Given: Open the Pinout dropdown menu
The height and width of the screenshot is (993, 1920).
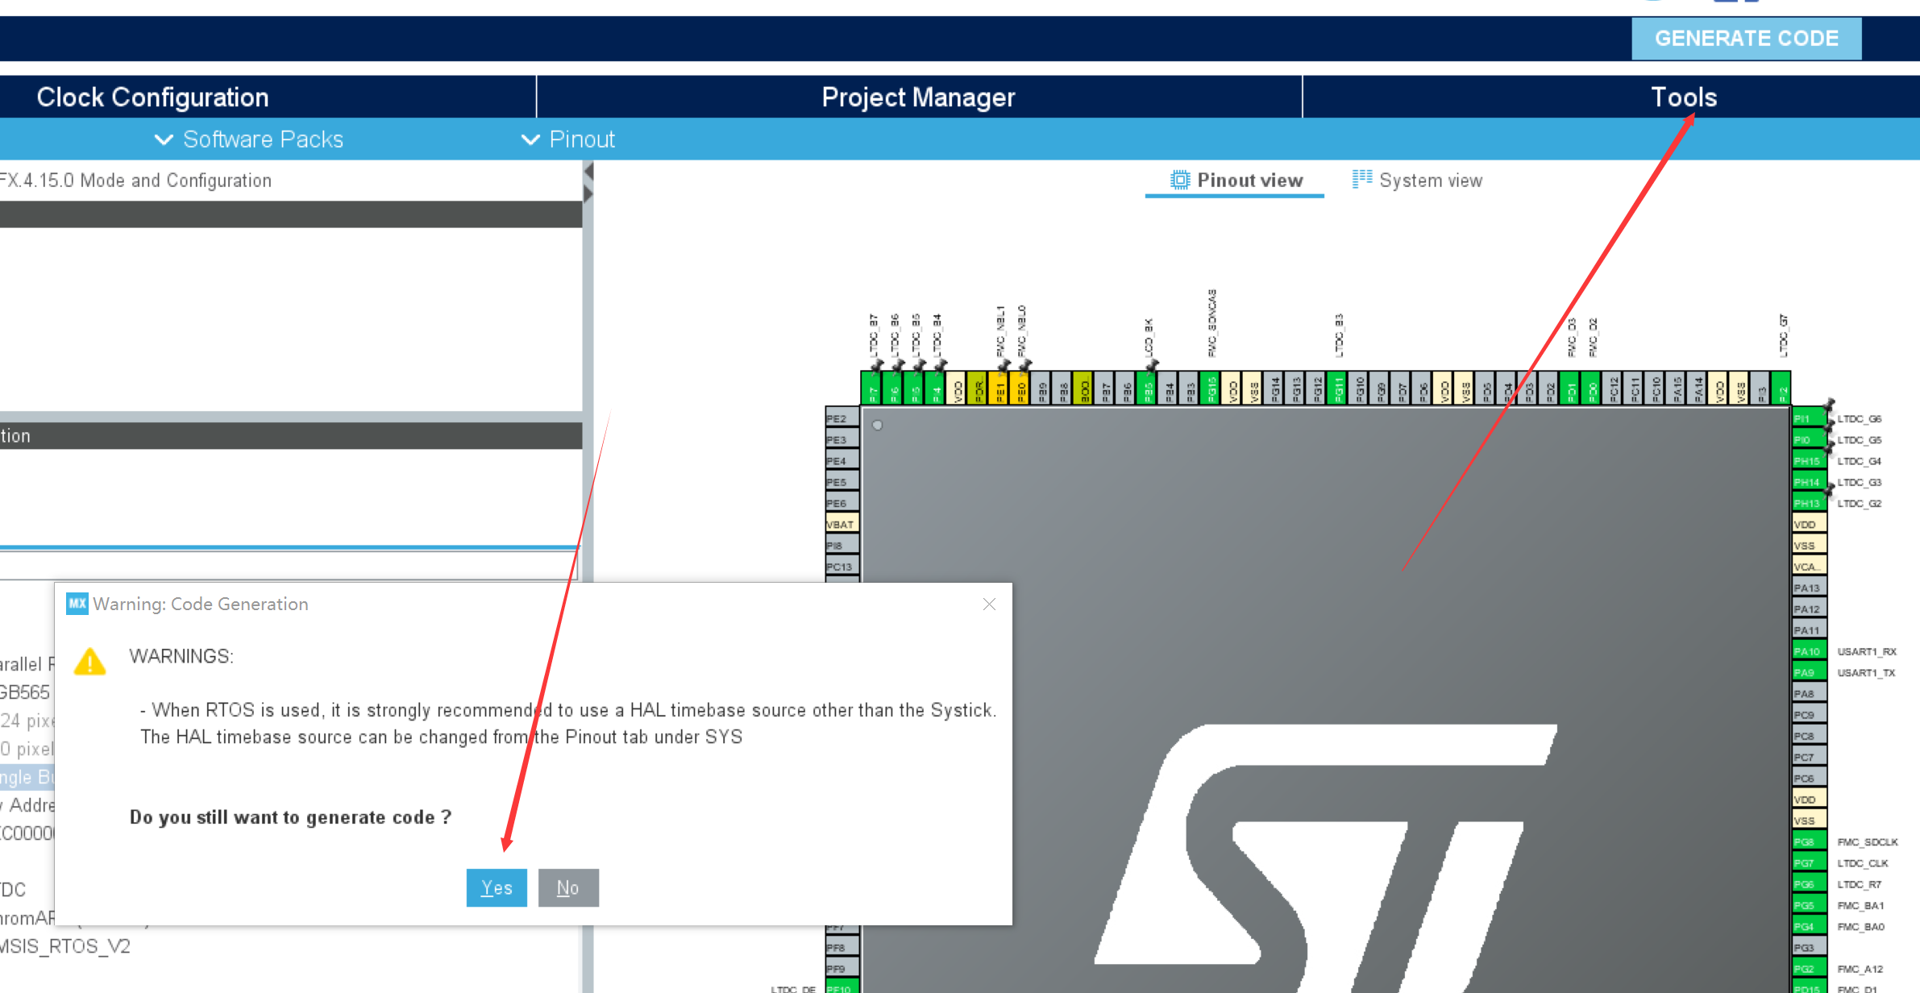Looking at the screenshot, I should (x=568, y=139).
